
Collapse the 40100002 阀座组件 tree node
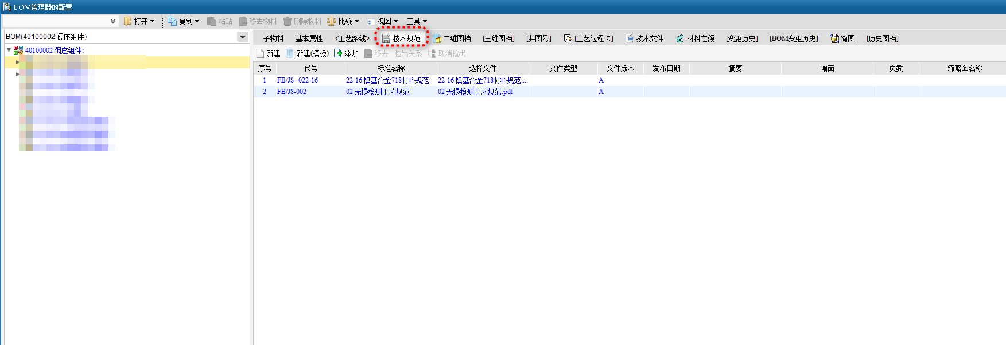click(x=9, y=50)
